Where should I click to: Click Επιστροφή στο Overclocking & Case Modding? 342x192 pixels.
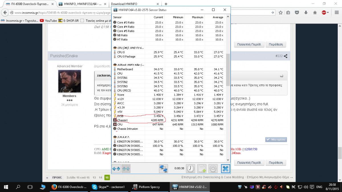213,177
